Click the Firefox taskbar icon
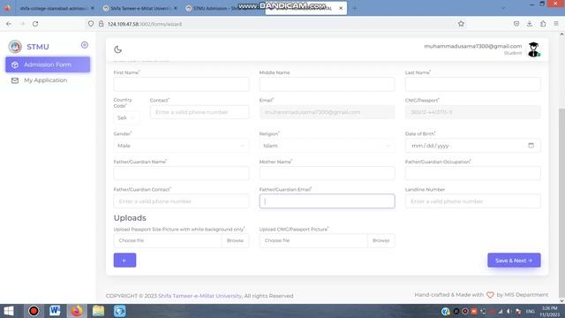Image resolution: width=565 pixels, height=318 pixels. click(77, 311)
